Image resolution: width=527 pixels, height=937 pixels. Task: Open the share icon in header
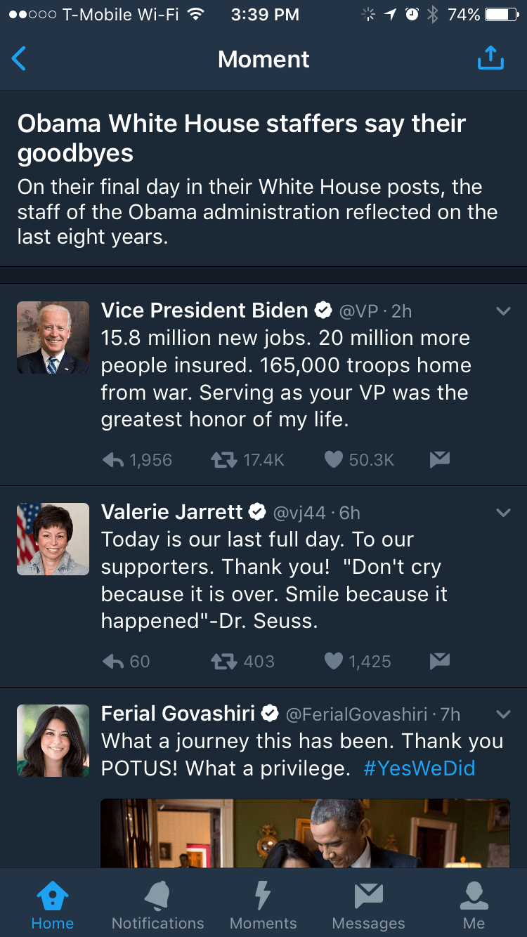tap(490, 58)
